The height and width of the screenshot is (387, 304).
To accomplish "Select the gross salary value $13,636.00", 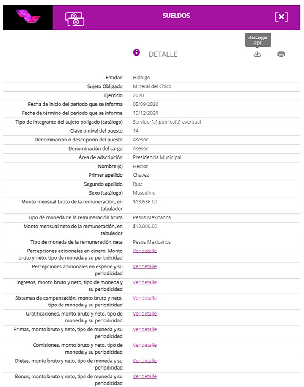I will point(145,202).
